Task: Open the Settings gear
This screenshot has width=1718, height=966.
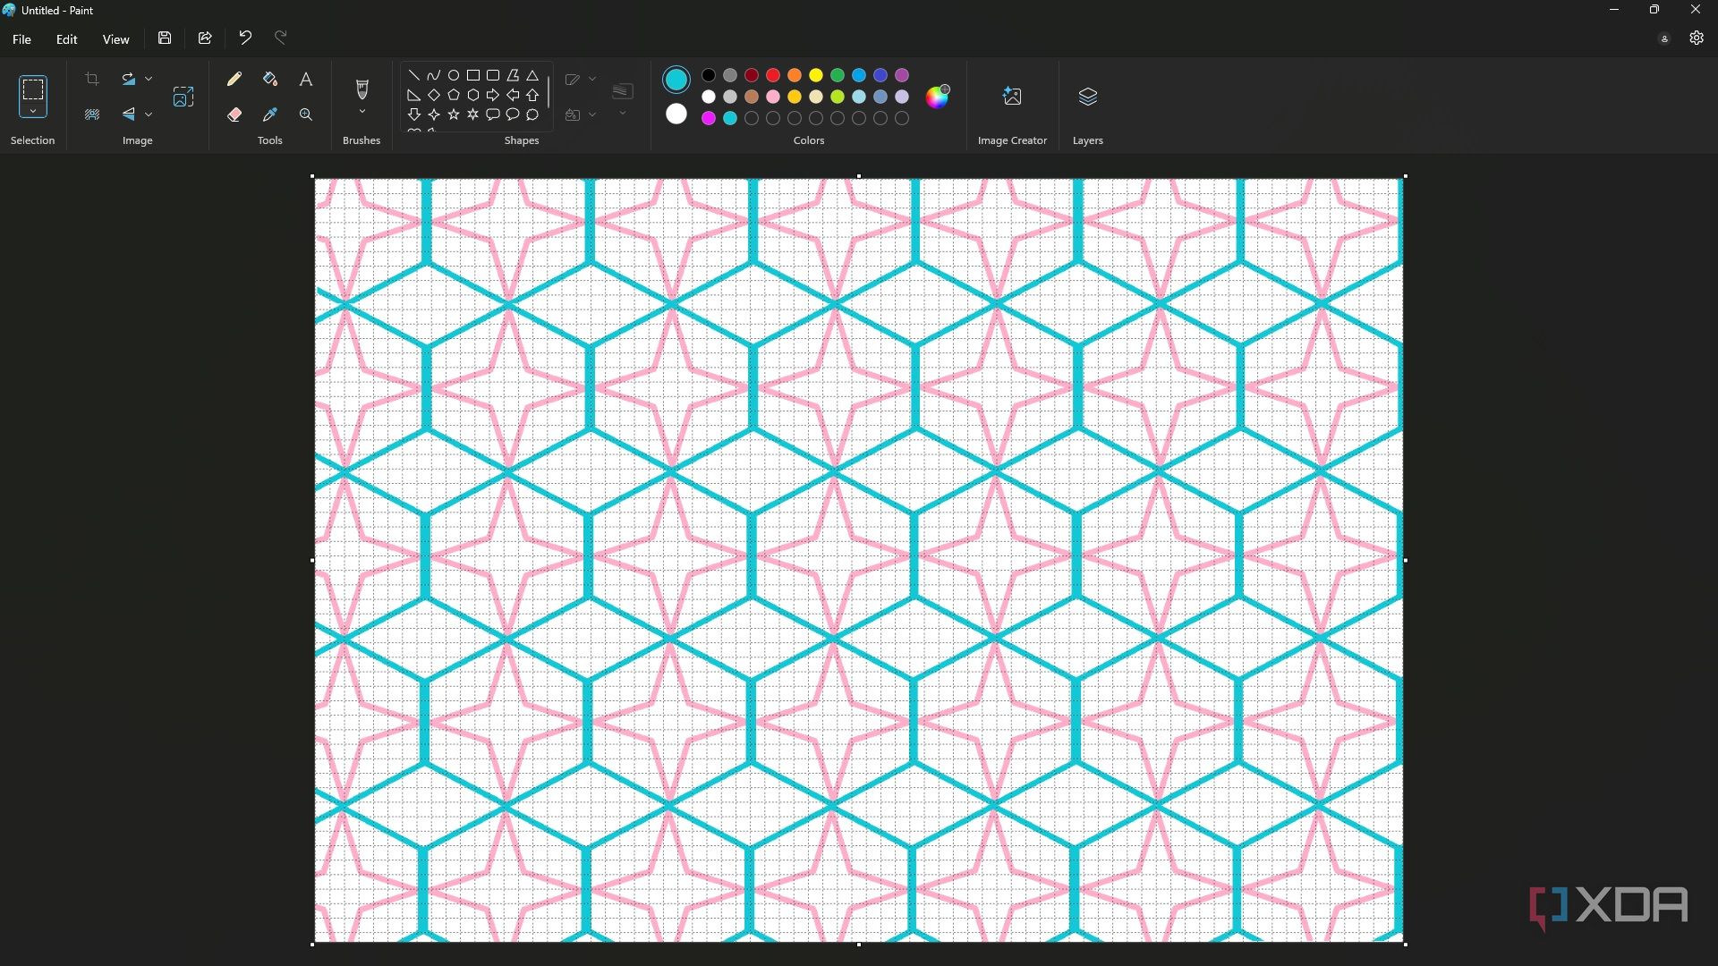Action: click(1697, 38)
